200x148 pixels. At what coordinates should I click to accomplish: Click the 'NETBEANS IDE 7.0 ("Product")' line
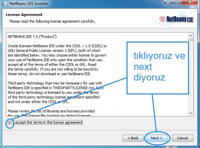[32, 37]
